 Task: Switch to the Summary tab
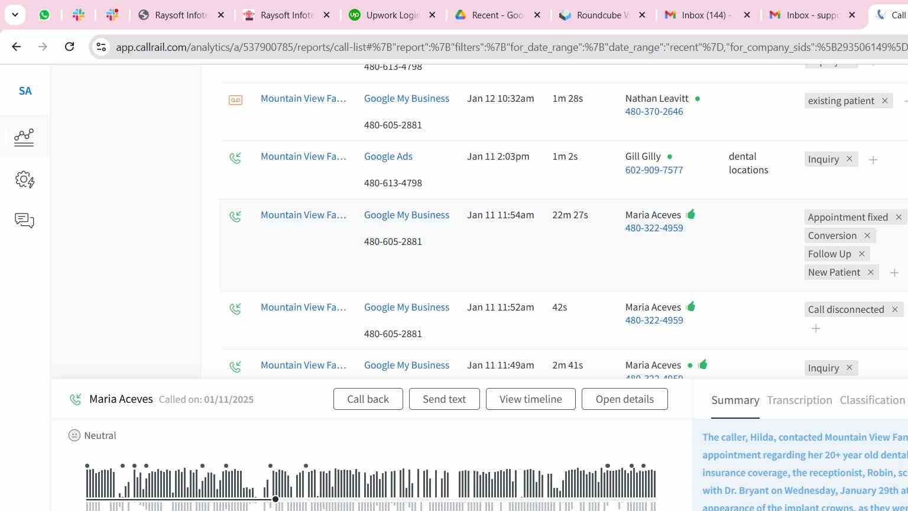click(735, 400)
